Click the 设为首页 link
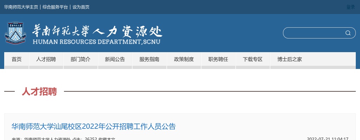Viewport: 360px width, 140px height. pos(81,7)
